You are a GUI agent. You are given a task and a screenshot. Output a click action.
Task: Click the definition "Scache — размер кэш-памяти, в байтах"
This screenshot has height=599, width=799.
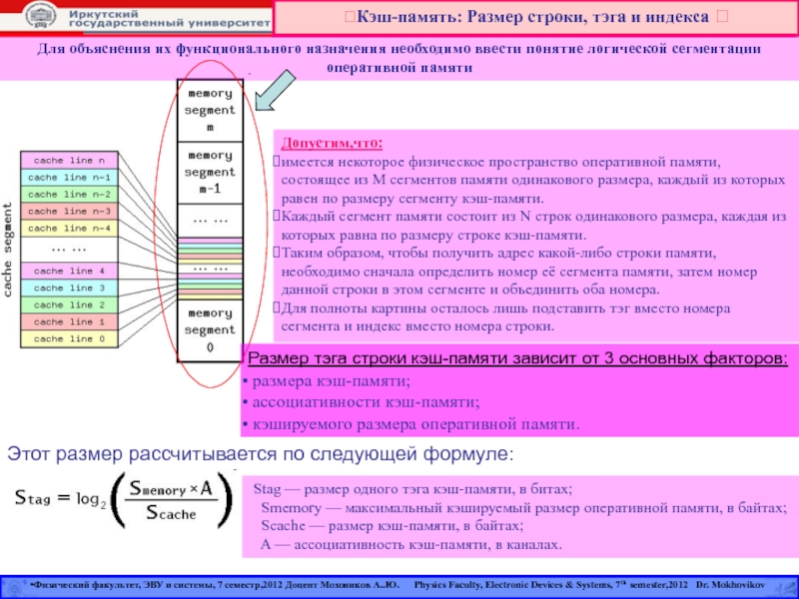point(393,526)
